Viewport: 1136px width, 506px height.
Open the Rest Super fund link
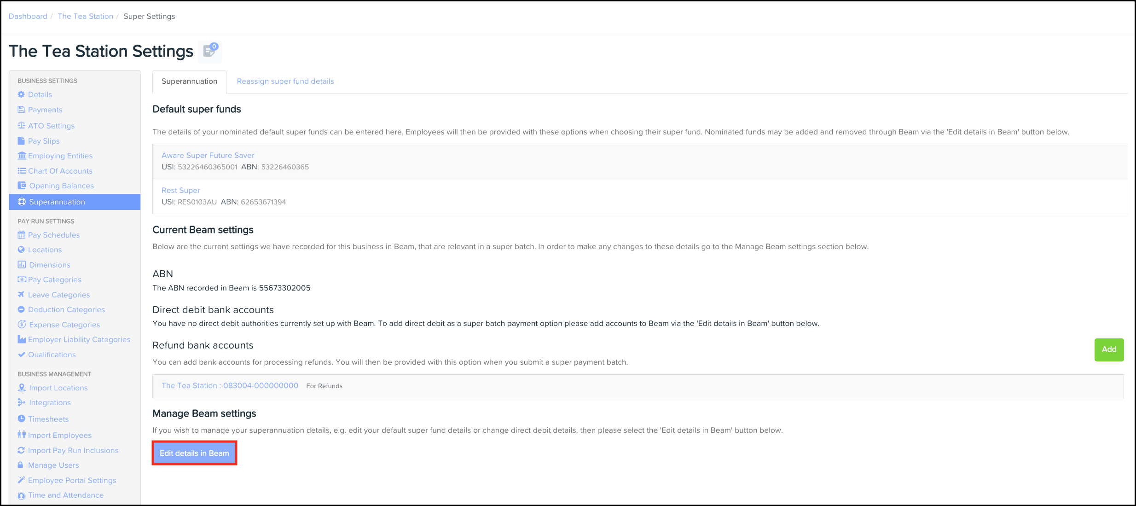[180, 191]
